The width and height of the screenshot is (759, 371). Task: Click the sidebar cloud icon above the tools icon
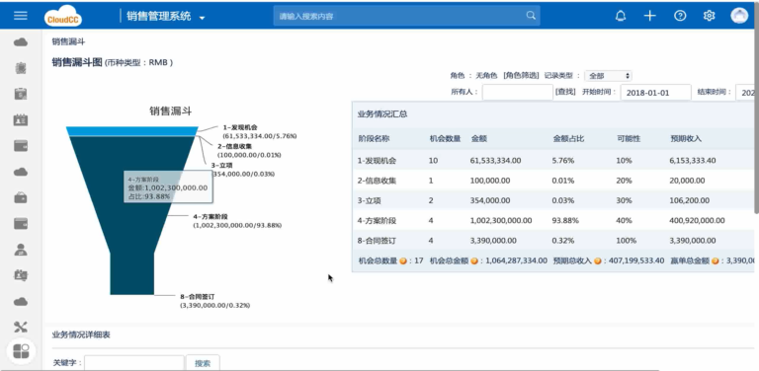[21, 302]
